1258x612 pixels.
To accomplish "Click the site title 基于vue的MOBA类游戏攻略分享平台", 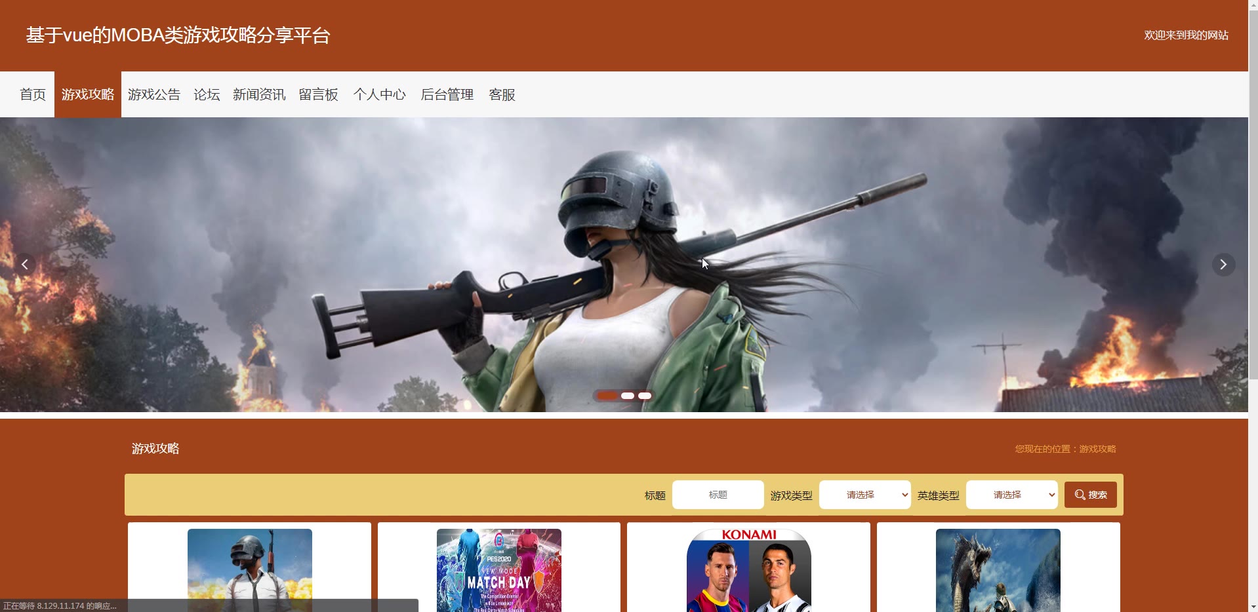I will 178,35.
